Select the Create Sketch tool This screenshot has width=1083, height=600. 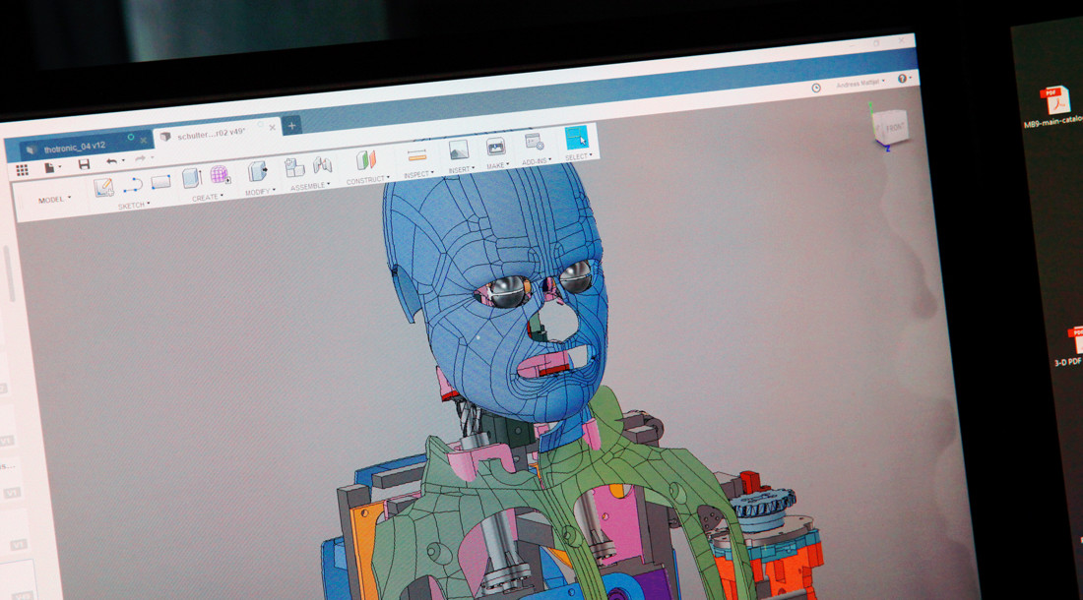tap(103, 187)
